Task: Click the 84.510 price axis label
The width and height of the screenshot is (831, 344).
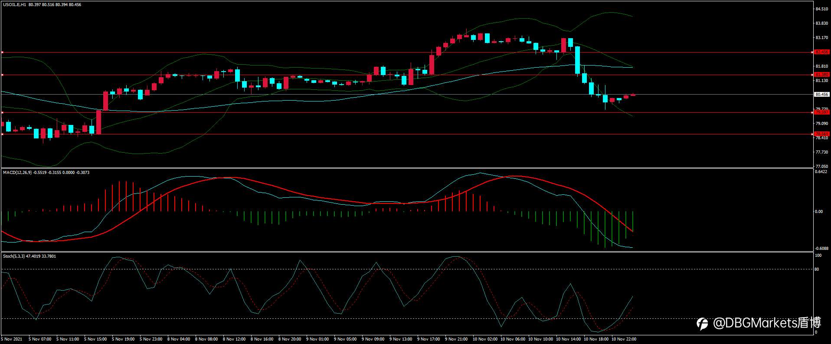Action: [822, 9]
